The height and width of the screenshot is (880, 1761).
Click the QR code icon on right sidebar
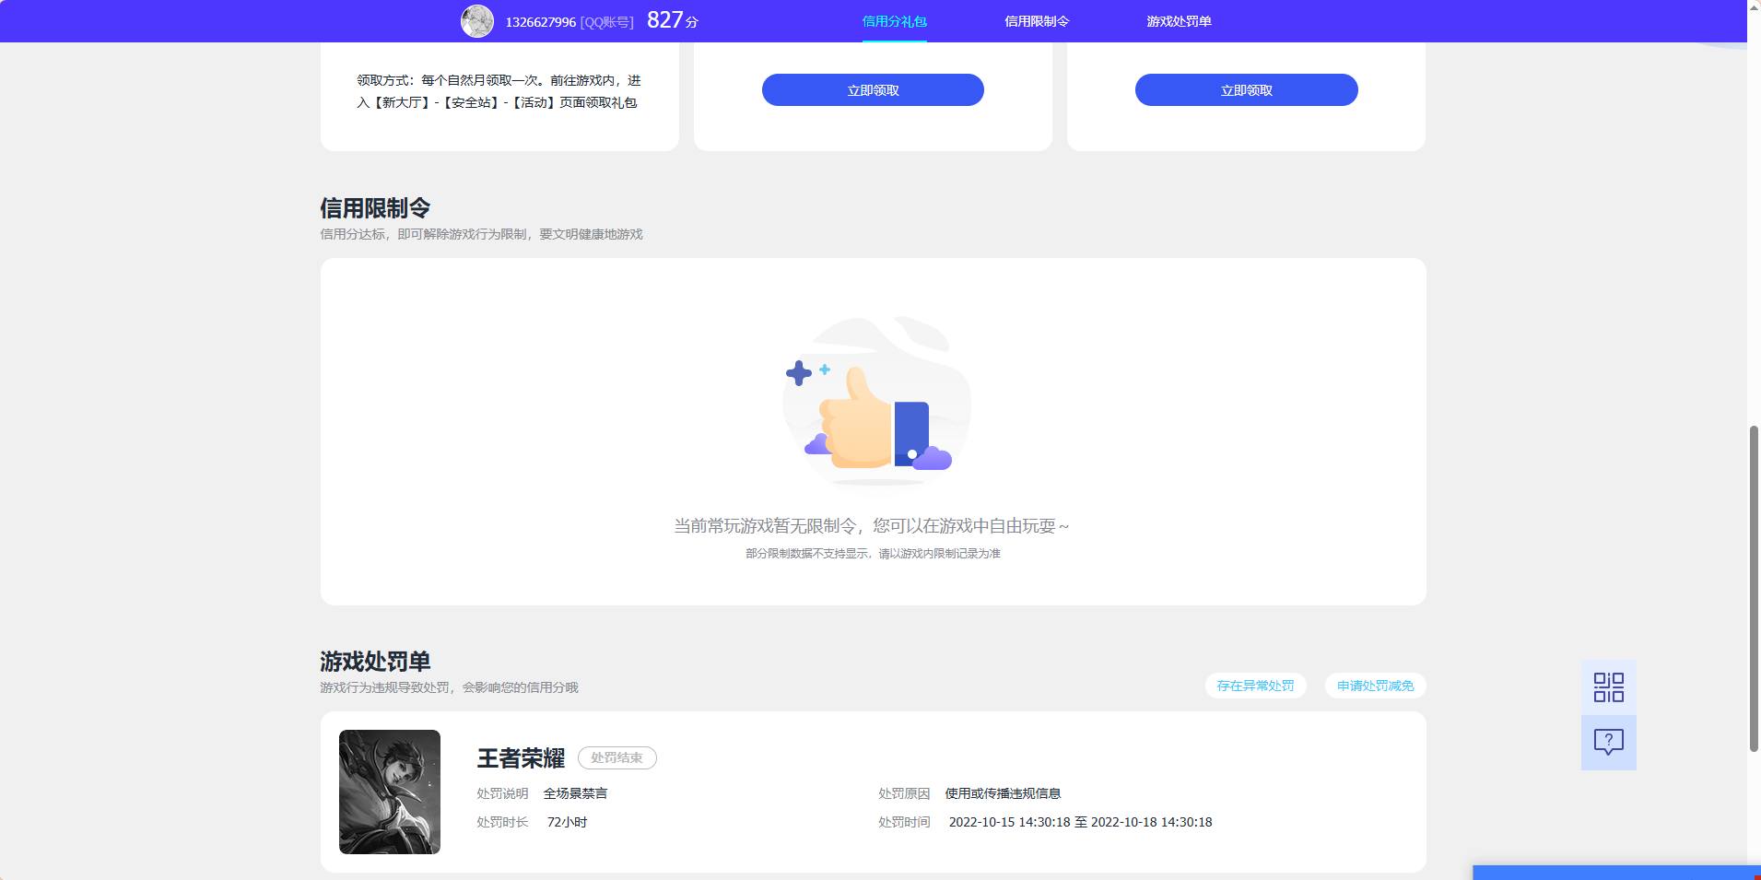point(1608,687)
